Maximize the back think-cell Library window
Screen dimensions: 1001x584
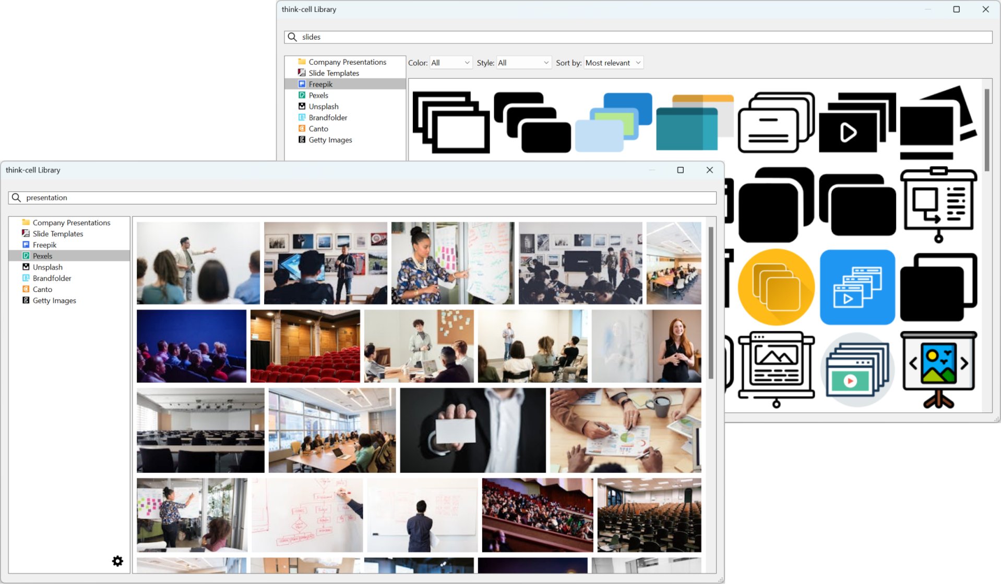(x=956, y=9)
